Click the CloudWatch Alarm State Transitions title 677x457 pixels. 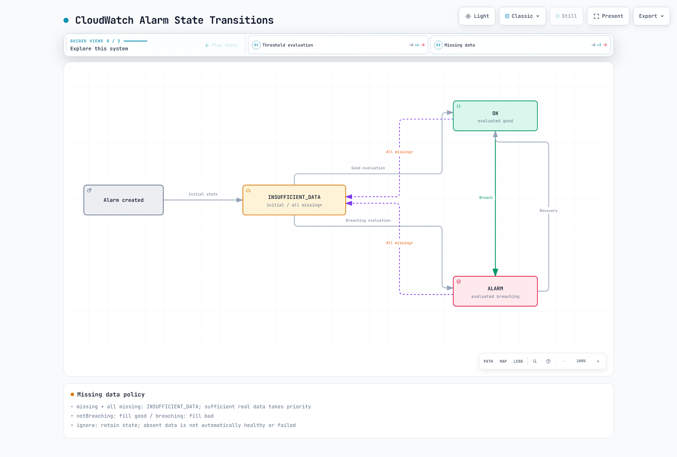point(174,20)
